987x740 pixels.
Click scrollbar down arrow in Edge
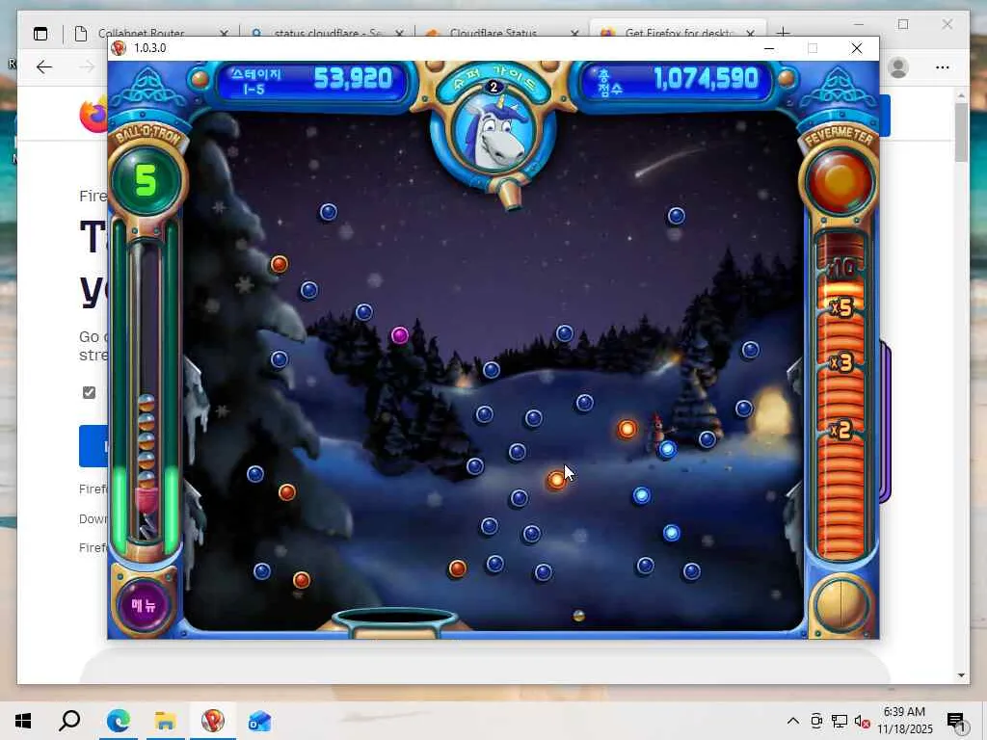click(961, 675)
